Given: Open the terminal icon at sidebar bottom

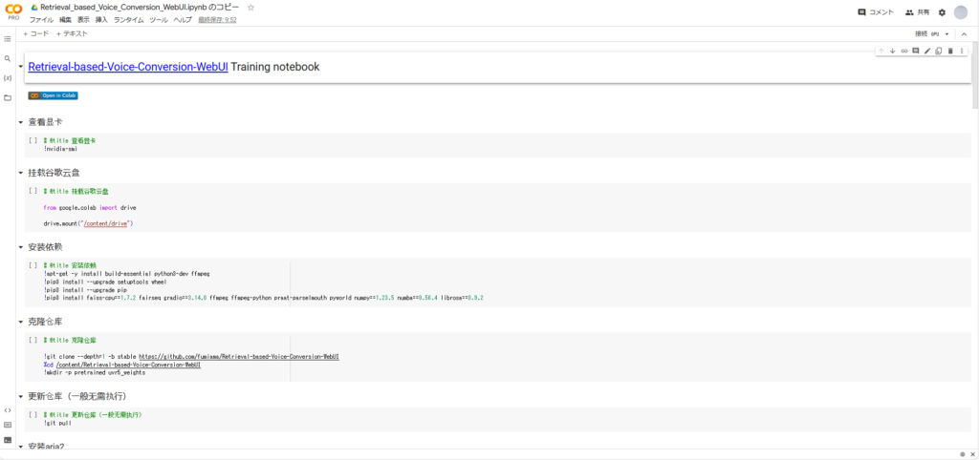Looking at the screenshot, I should click(x=8, y=440).
